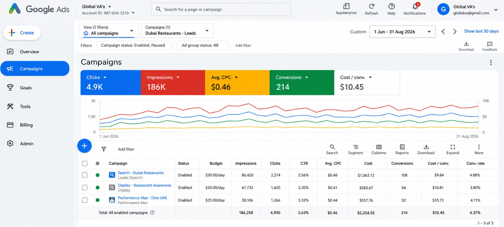Sort by the Conv. rate column header

(475, 163)
